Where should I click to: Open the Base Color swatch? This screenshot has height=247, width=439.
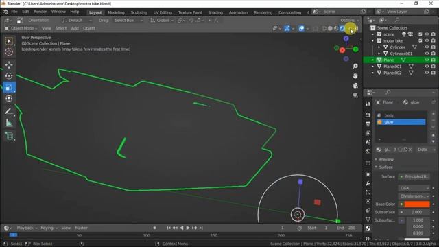click(x=416, y=204)
